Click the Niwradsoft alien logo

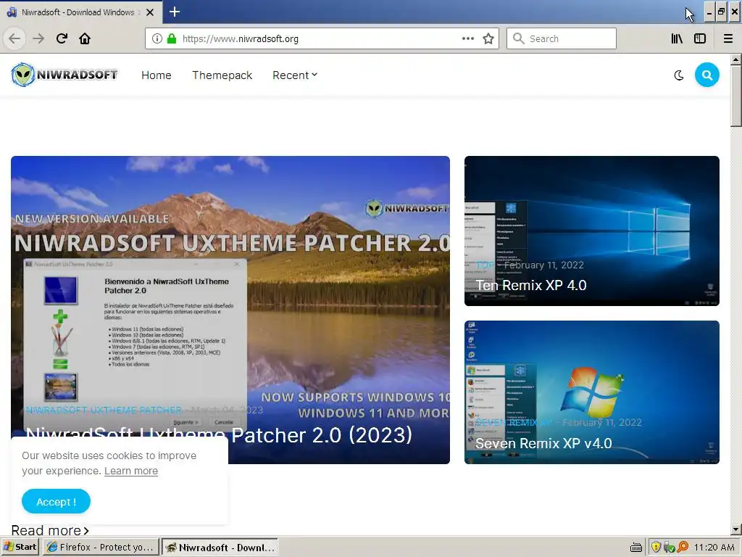(x=64, y=75)
